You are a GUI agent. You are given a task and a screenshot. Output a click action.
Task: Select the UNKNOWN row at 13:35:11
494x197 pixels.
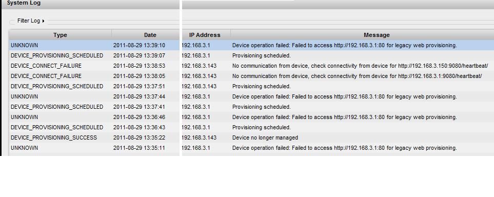pos(251,148)
